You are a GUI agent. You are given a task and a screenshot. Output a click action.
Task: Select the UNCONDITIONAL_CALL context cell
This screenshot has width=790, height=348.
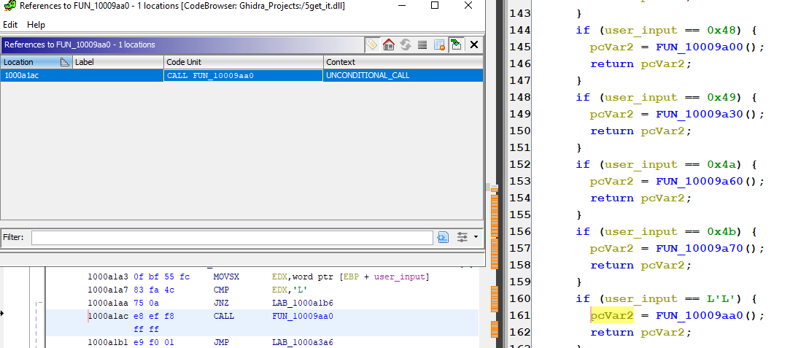[403, 76]
